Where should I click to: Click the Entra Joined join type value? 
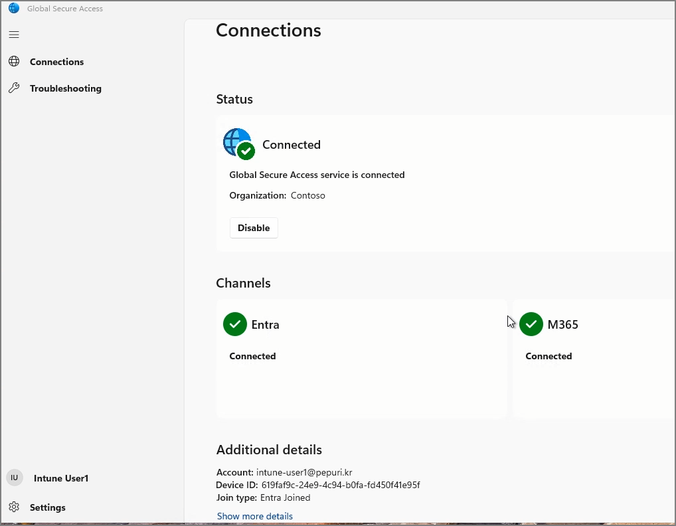(286, 497)
